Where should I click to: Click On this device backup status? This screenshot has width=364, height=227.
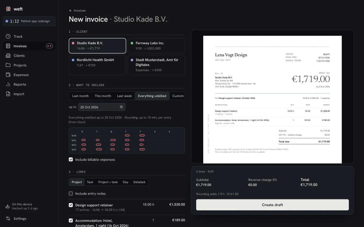25,206
